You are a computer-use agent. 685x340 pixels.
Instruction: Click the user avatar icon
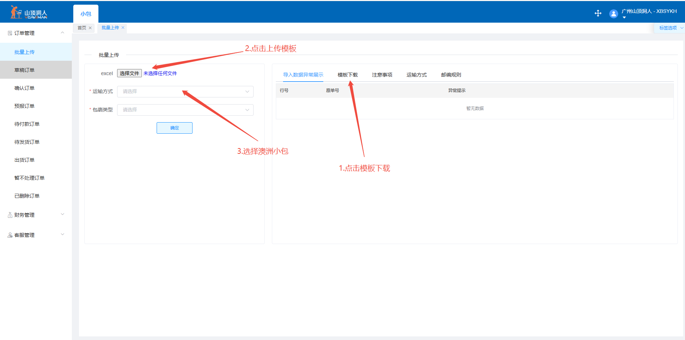pos(614,14)
